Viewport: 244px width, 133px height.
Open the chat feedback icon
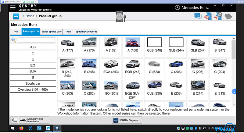coord(198,16)
